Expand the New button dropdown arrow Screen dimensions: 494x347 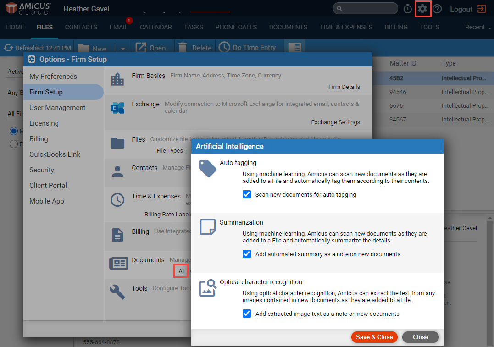coord(123,49)
